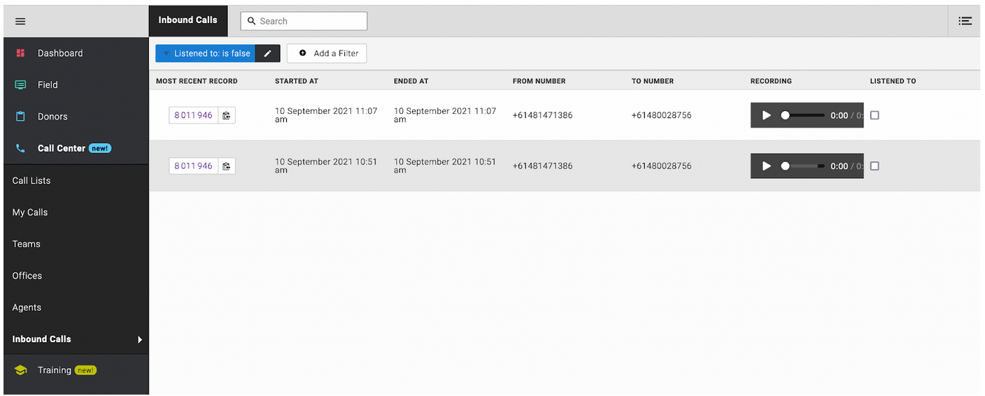
Task: Play the 11:07 am call recording
Action: 766,115
